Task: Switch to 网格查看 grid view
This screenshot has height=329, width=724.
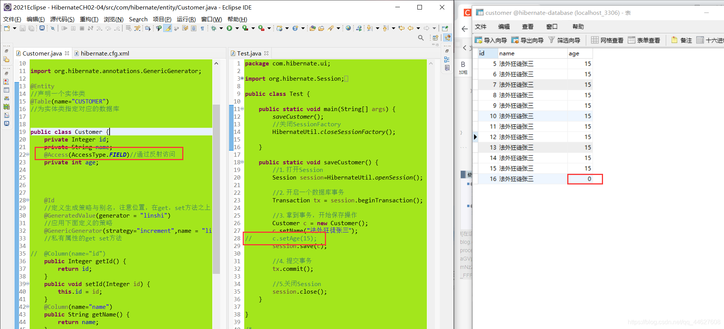Action: click(x=607, y=40)
